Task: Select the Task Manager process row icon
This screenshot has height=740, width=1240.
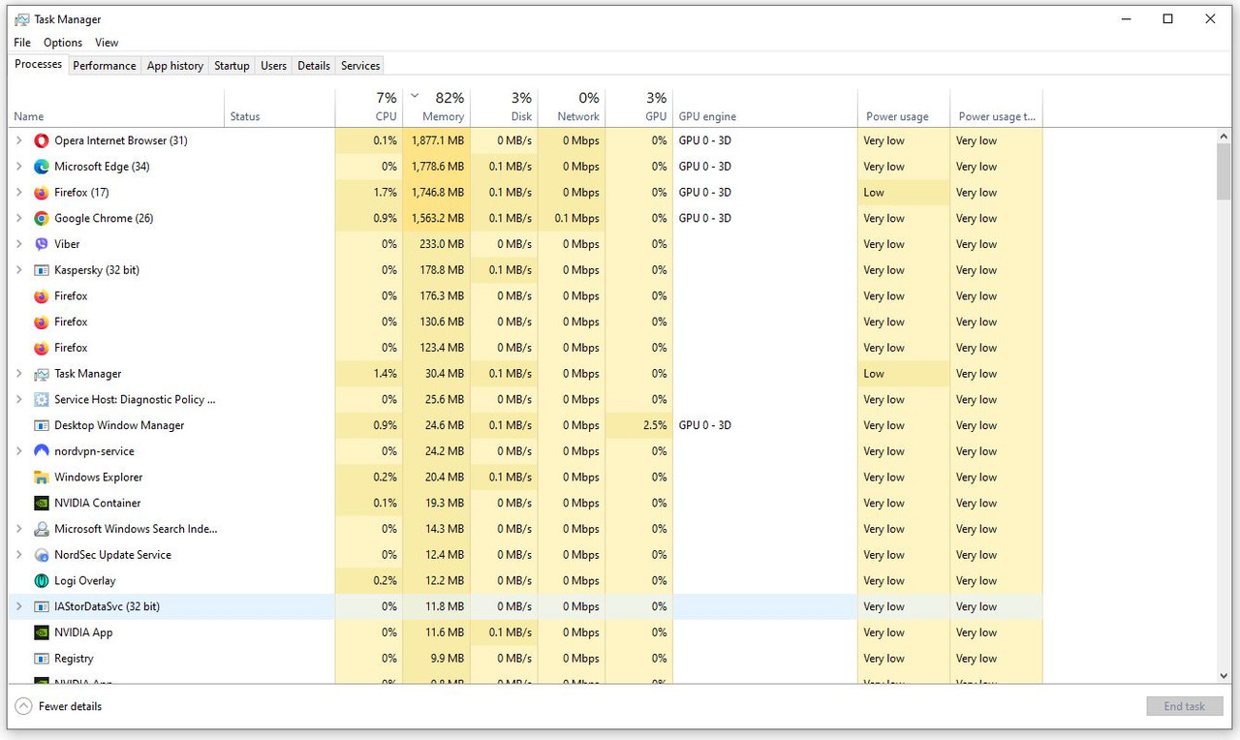Action: tap(42, 374)
